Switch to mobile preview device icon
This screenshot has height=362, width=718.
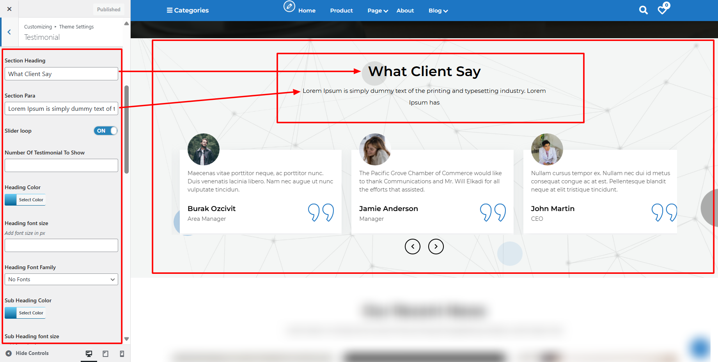[122, 353]
